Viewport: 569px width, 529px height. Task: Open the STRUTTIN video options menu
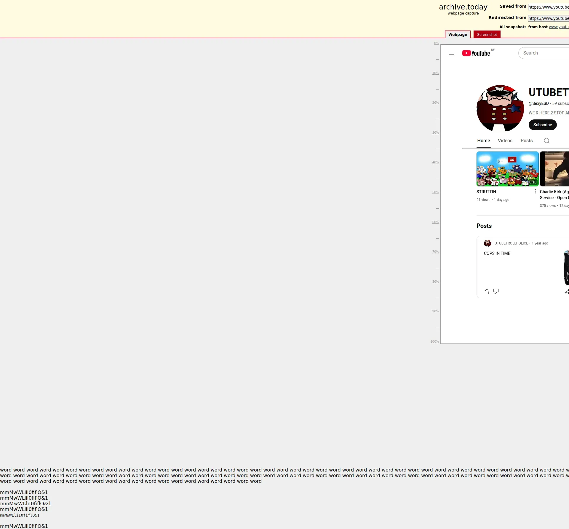(535, 191)
